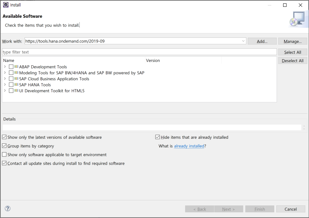Toggle Group items by category checkbox
The height and width of the screenshot is (218, 309).
tap(4, 146)
